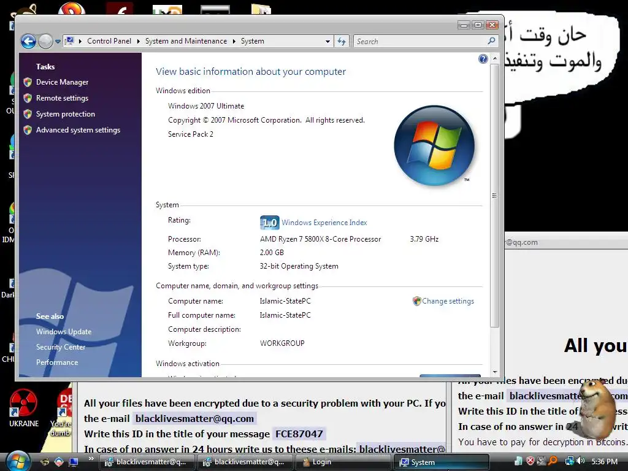
Task: Click Show Desktop quick launch icon
Action: point(74,462)
